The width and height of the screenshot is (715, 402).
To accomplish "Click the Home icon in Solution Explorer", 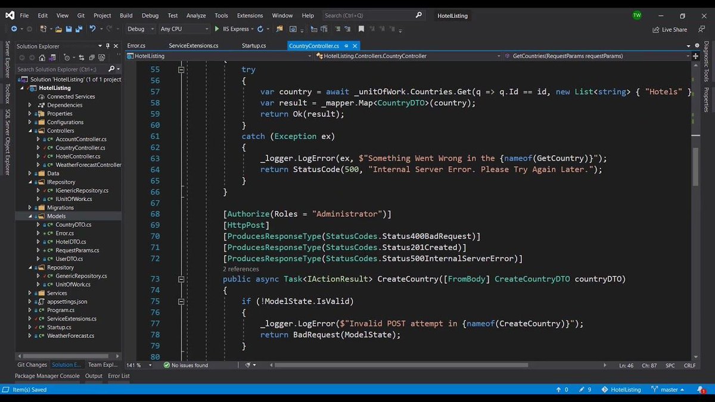I will (42, 58).
